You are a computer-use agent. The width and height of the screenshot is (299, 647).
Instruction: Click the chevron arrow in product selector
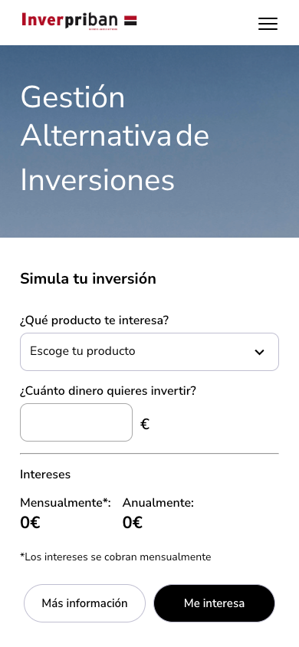click(x=259, y=352)
